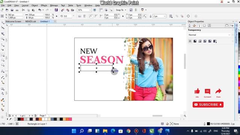Select the Drop Shadow tool

pyautogui.click(x=3, y=88)
